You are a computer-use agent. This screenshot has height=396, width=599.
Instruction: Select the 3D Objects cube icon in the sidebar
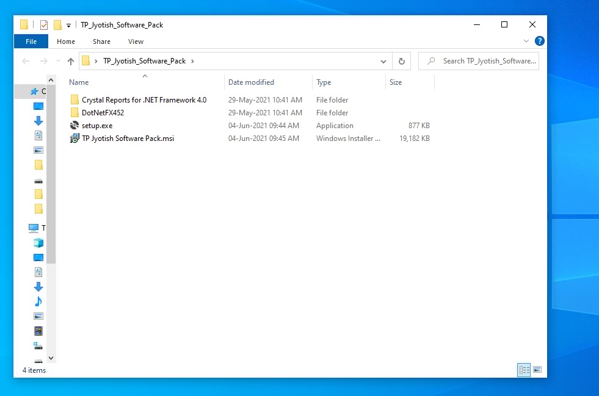[38, 243]
